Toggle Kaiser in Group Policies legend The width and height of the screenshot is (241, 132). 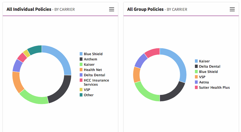pyautogui.click(x=204, y=61)
